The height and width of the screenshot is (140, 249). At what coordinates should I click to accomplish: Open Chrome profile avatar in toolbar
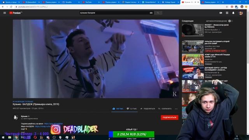pos(242,7)
